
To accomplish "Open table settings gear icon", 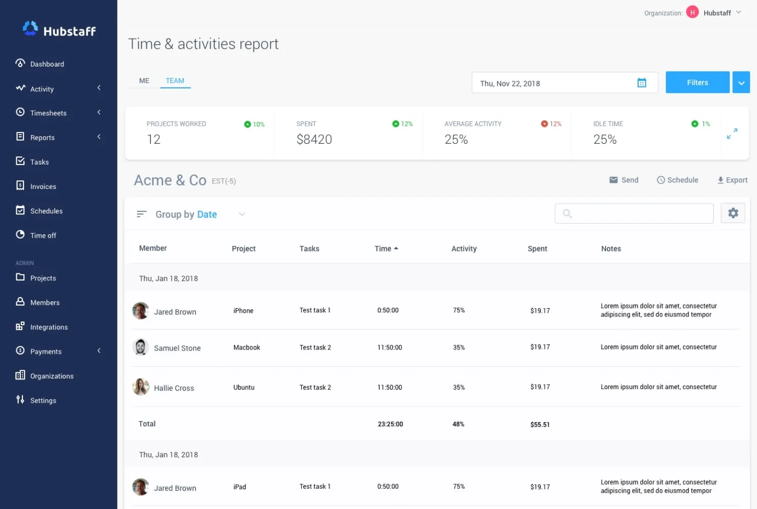I will (x=733, y=213).
